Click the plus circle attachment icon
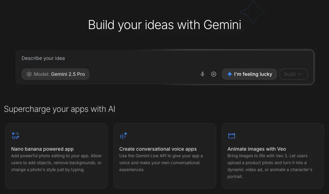 214,74
